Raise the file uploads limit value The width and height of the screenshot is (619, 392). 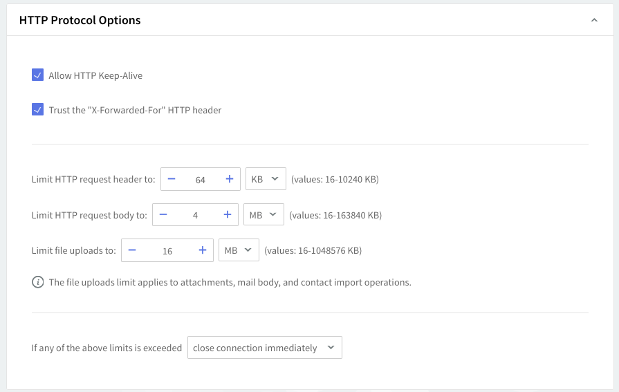click(x=203, y=250)
